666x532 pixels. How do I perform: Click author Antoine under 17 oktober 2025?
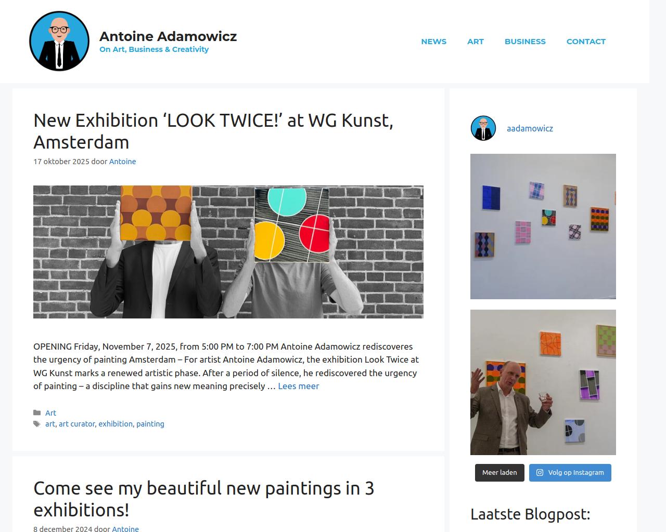click(122, 162)
